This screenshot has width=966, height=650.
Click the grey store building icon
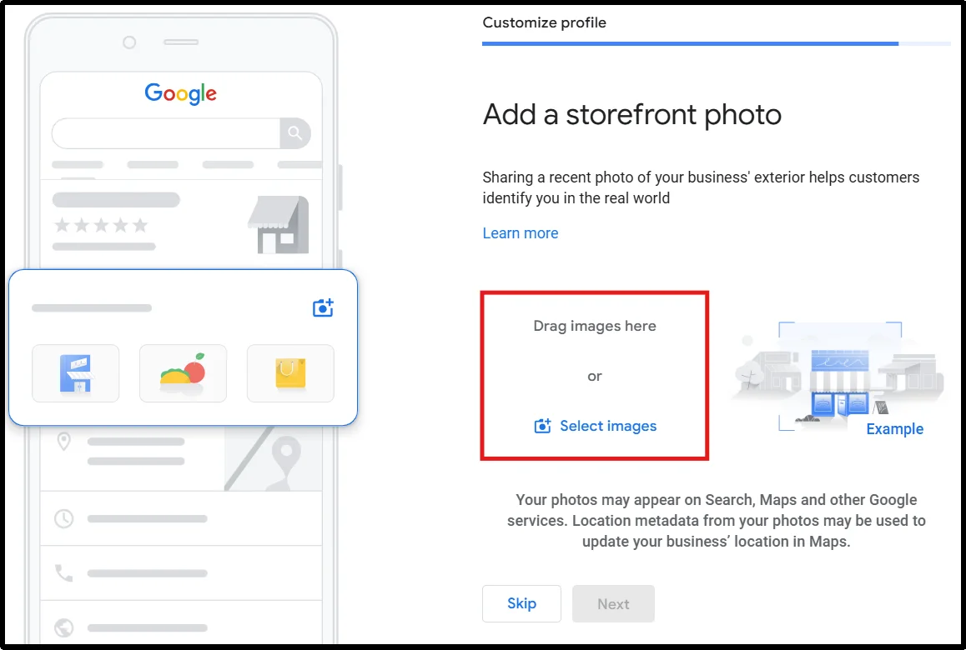click(x=279, y=225)
